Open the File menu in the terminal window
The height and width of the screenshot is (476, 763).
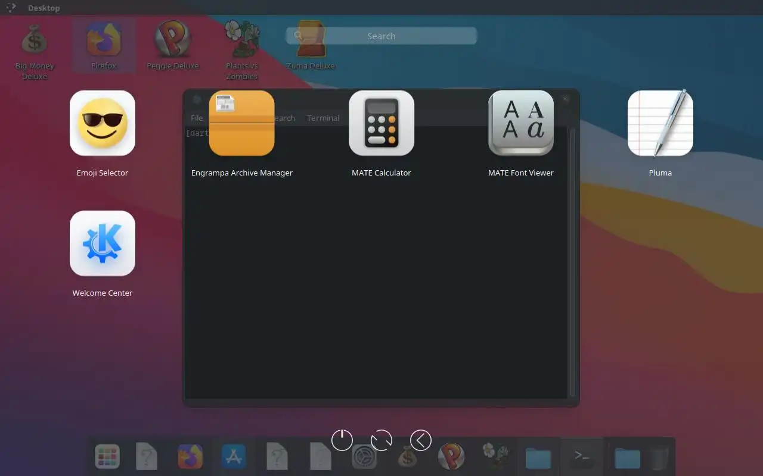[x=197, y=118]
